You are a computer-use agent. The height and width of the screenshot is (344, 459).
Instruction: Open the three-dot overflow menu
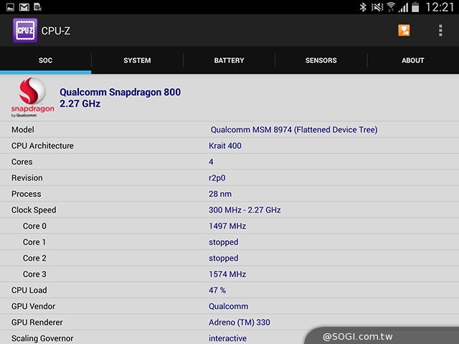[440, 31]
